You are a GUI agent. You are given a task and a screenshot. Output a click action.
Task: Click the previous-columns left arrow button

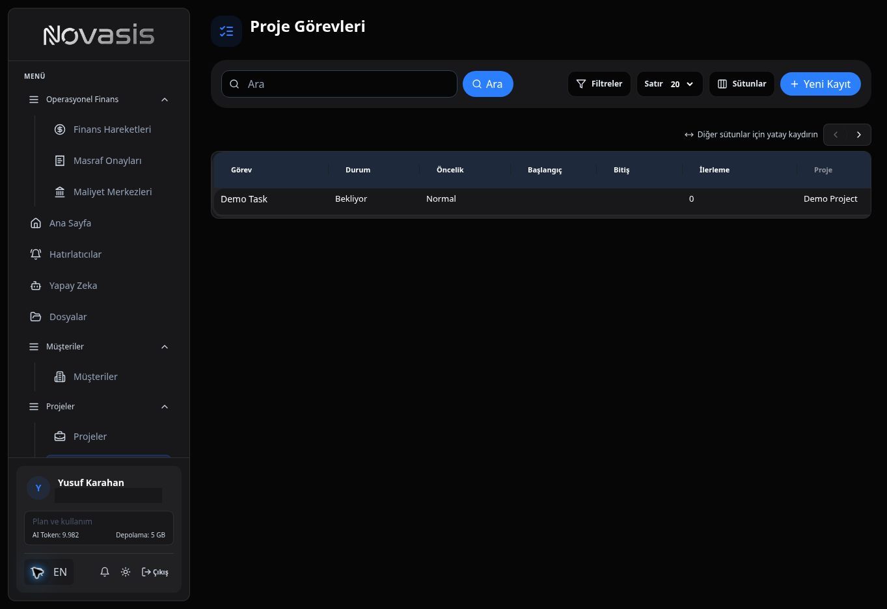[836, 135]
